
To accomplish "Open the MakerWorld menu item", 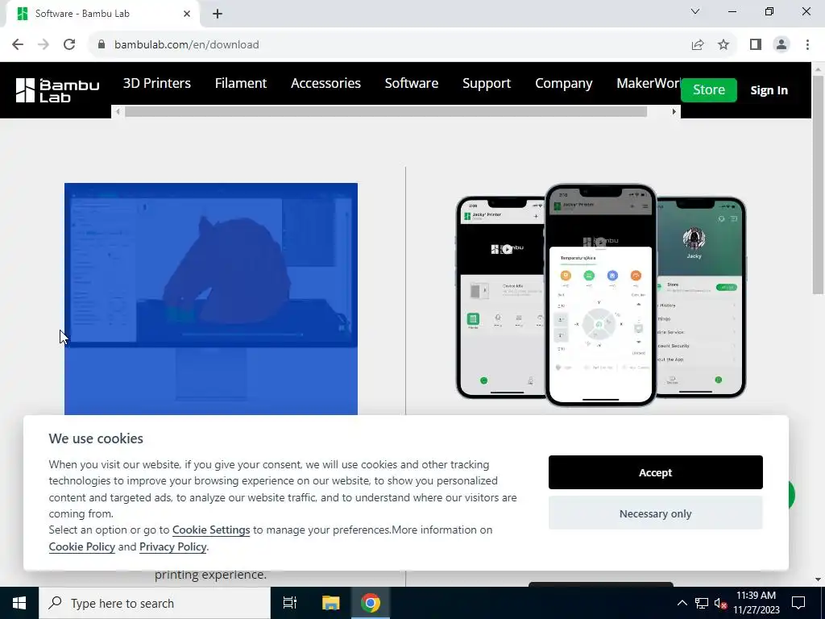I will (649, 83).
